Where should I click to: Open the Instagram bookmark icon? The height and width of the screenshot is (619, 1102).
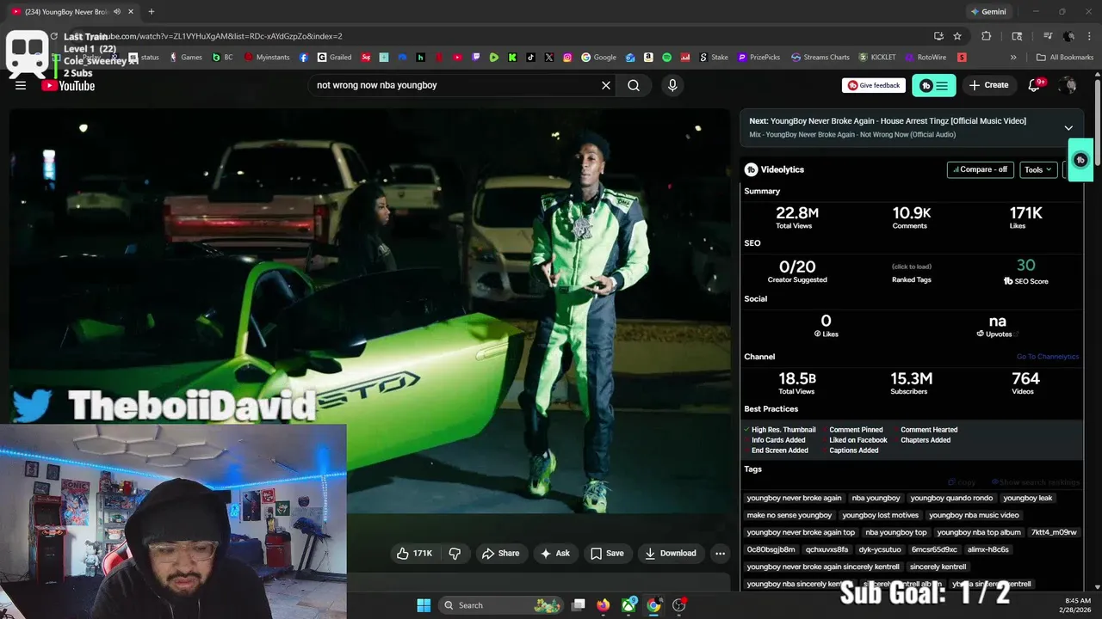point(568,58)
